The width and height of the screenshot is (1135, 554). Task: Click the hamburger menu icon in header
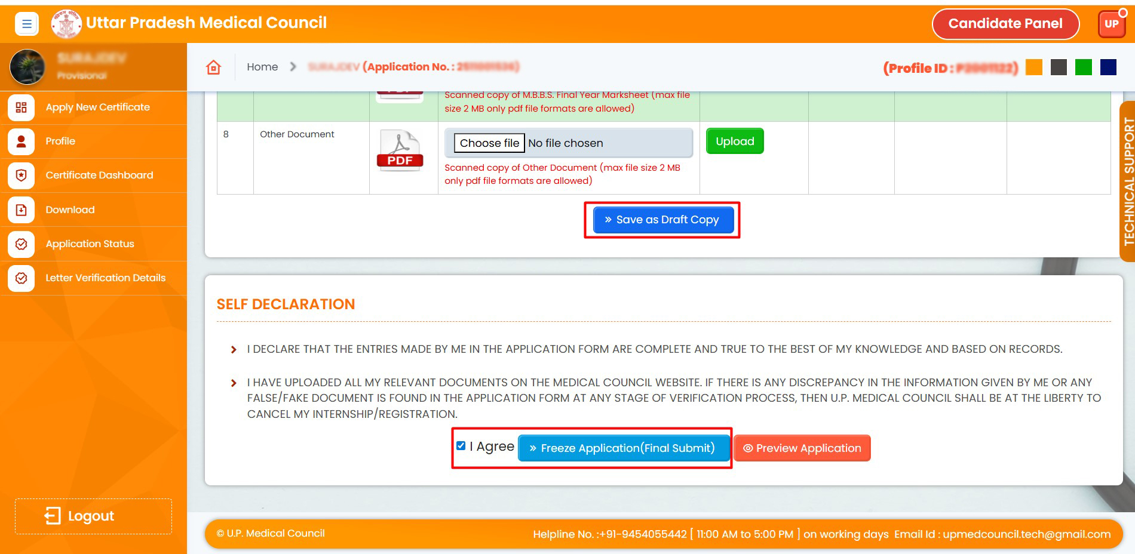(x=26, y=24)
